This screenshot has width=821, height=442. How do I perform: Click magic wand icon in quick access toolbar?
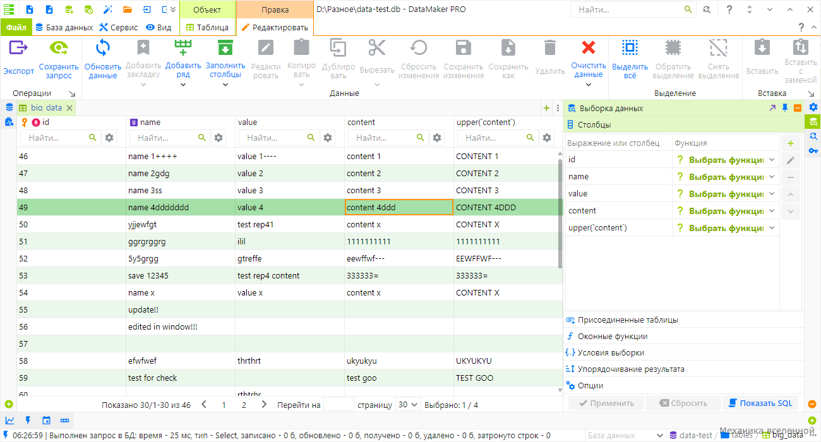coord(108,9)
